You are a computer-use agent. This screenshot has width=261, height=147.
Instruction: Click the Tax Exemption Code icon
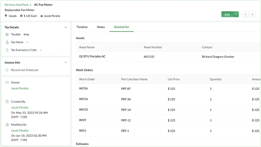[7, 50]
